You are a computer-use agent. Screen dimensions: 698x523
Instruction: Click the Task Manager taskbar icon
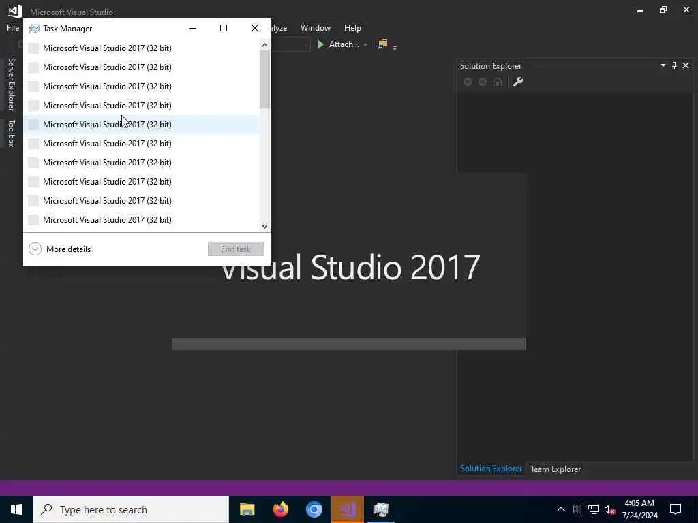(x=381, y=509)
